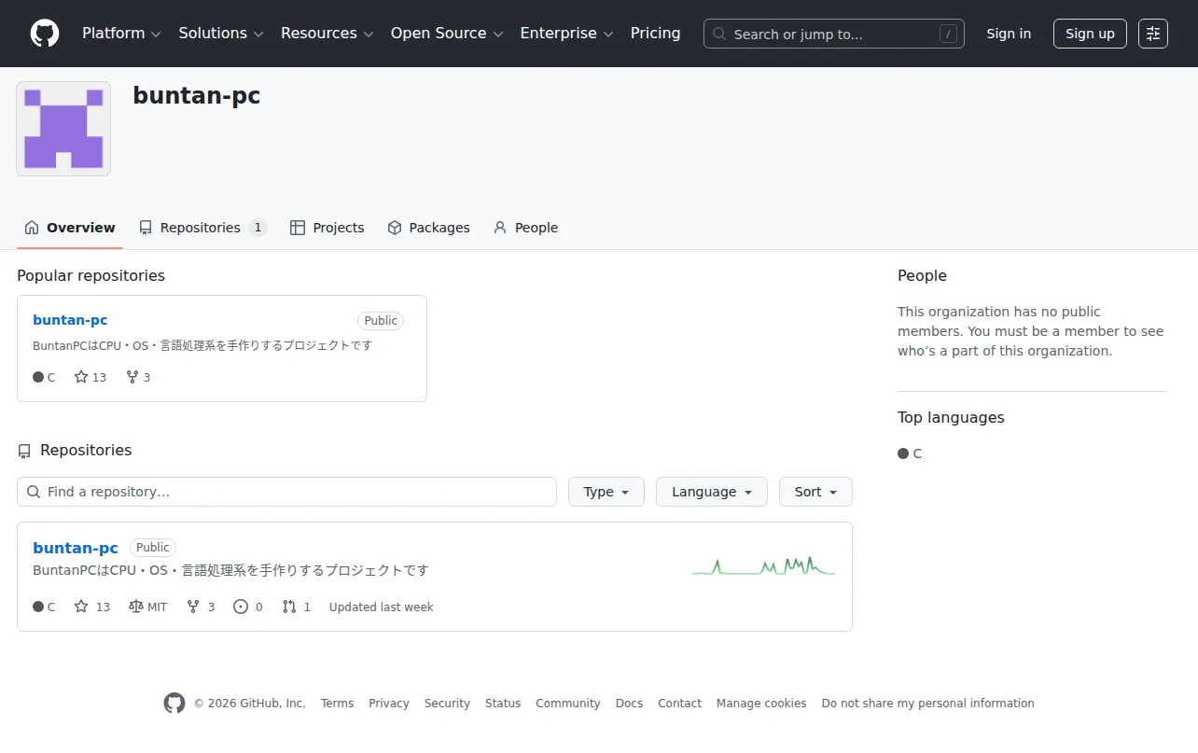This screenshot has height=753, width=1198.
Task: Open forks showing 3 in Repositories list
Action: 201,607
